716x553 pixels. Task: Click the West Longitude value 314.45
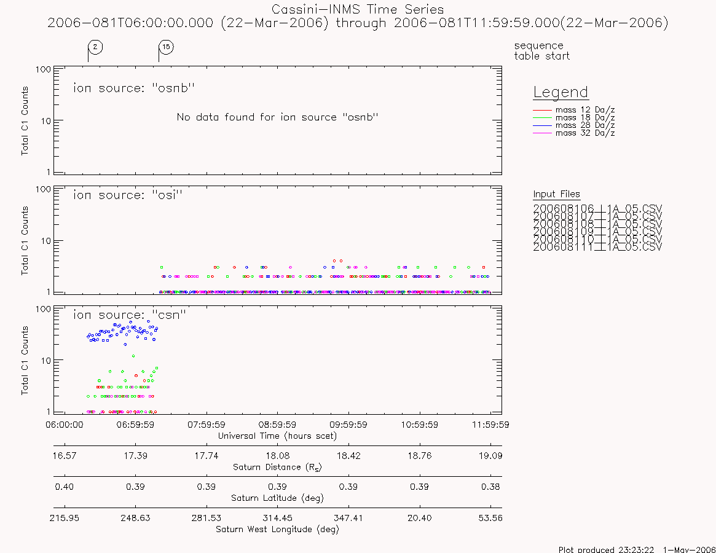pyautogui.click(x=278, y=518)
